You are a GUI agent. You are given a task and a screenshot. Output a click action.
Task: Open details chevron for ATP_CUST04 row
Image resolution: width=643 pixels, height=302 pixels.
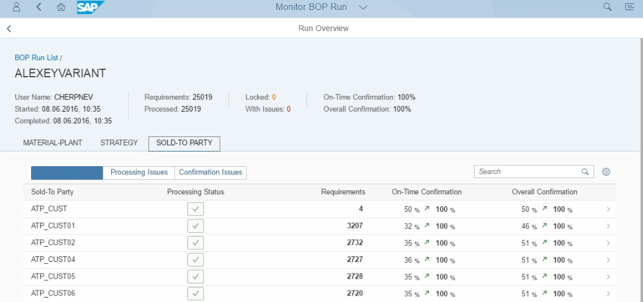point(608,260)
